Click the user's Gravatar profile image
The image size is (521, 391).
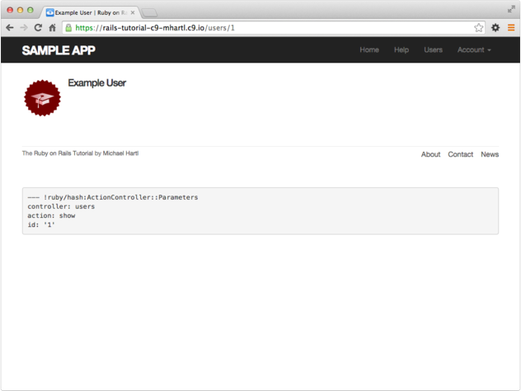coord(42,98)
